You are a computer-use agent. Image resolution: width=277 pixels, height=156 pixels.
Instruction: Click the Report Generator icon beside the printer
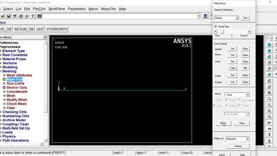tap(27, 16)
